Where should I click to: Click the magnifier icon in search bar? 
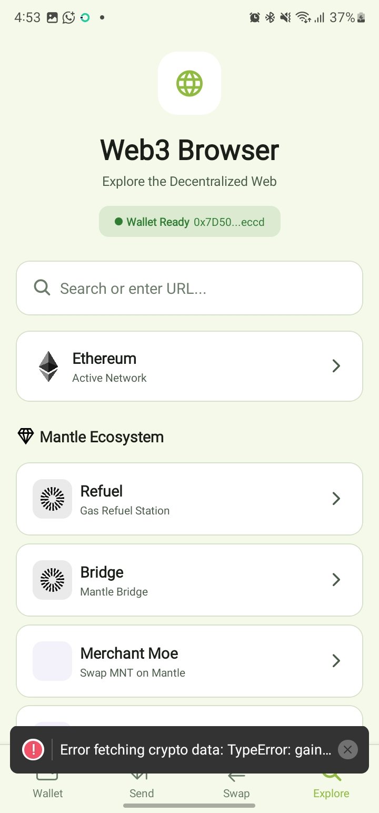(x=42, y=287)
